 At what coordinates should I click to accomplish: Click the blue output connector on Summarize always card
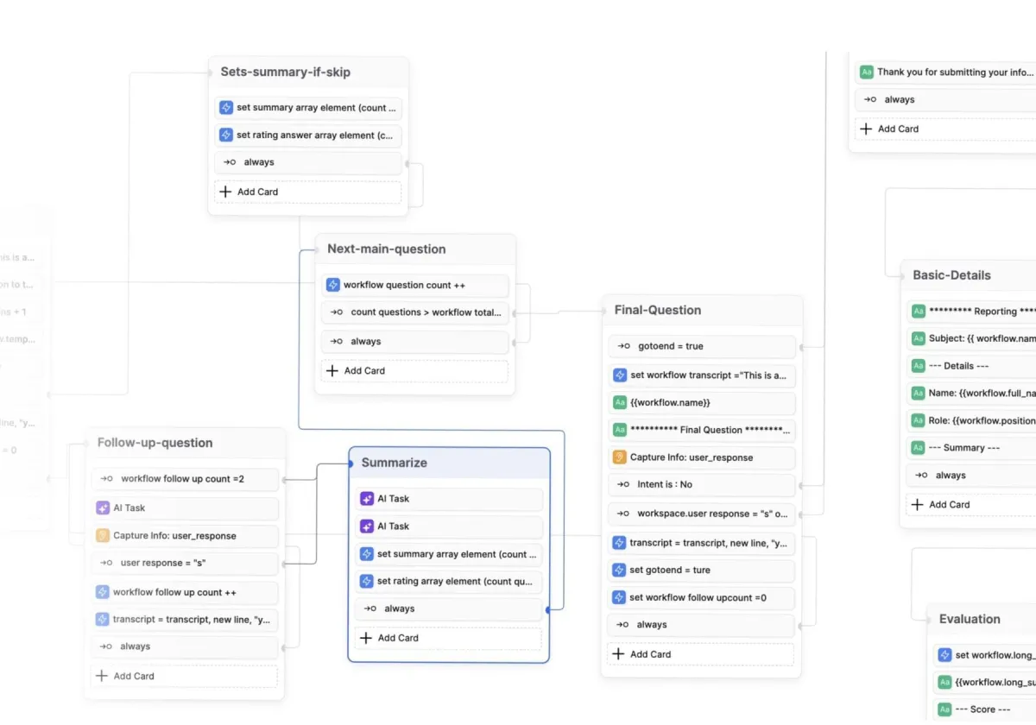coord(548,609)
